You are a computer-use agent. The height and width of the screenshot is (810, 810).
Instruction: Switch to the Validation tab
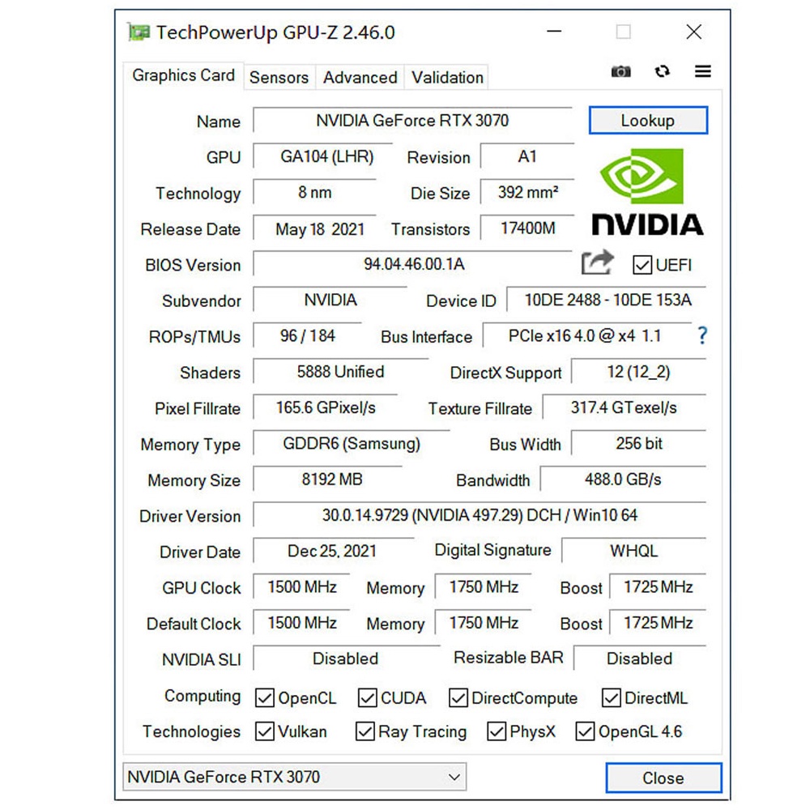coord(447,77)
